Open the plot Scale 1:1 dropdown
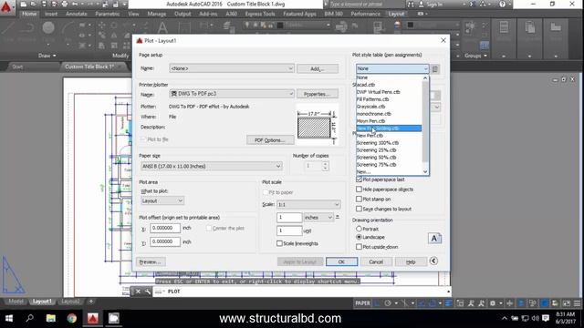Viewport: 584px width, 328px height. pyautogui.click(x=308, y=204)
